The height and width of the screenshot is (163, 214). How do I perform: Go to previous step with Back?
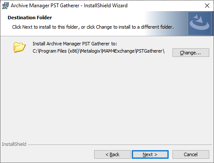point(113,154)
